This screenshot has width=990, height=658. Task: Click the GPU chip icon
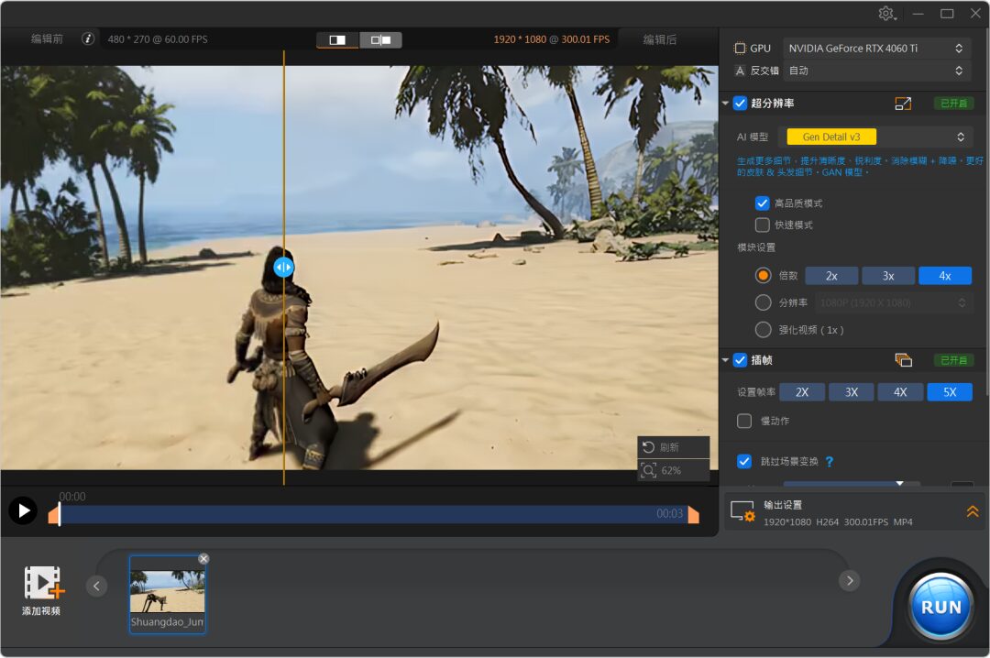[x=740, y=48]
